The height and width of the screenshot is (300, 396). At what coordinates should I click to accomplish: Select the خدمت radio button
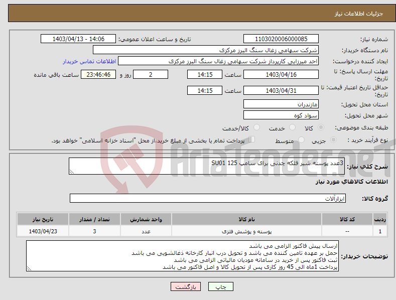292,127
